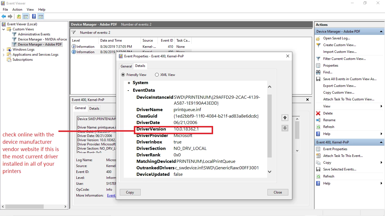Click the Copy icon in Actions pane

(x=318, y=163)
